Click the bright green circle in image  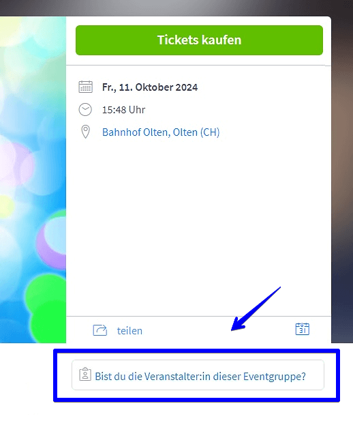coord(46,308)
